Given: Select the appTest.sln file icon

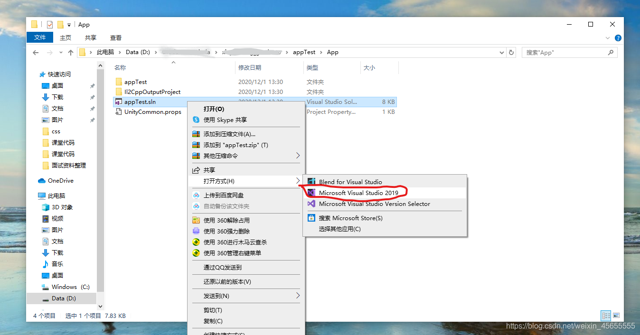Looking at the screenshot, I should pyautogui.click(x=119, y=102).
